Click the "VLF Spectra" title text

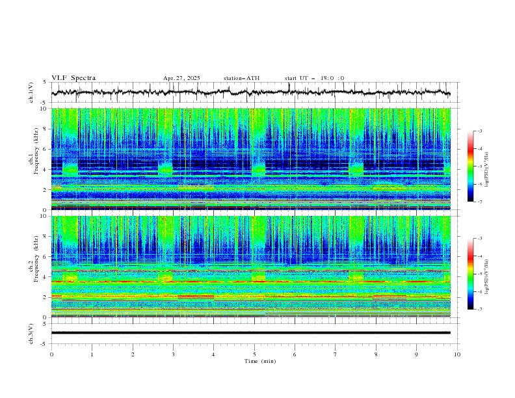(x=73, y=78)
